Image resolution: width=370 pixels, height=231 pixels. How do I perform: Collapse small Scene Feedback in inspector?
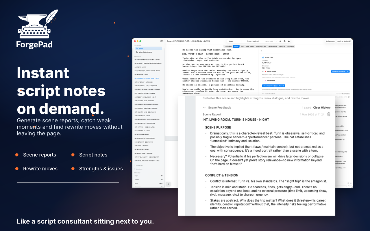(x=263, y=94)
